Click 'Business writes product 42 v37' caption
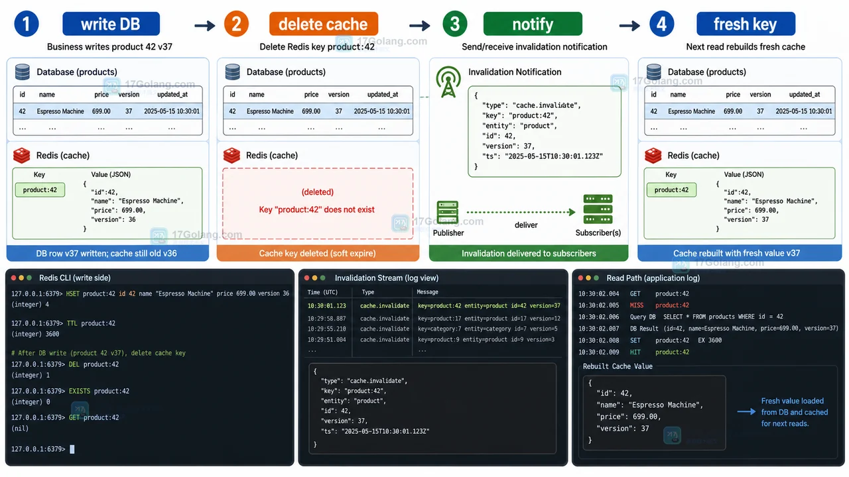 coord(109,47)
